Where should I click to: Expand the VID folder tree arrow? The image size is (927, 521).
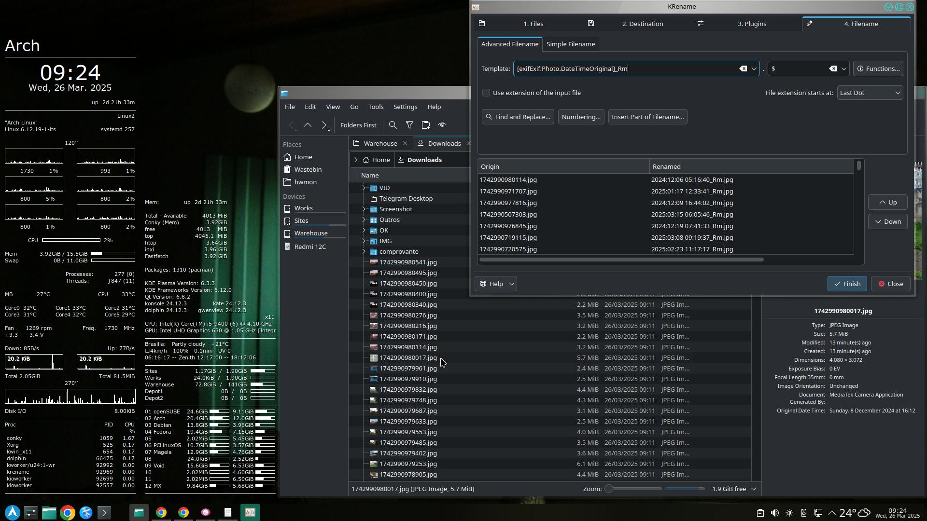364,188
